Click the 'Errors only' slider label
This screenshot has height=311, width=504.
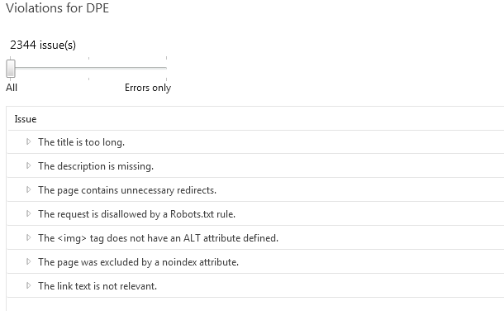148,88
